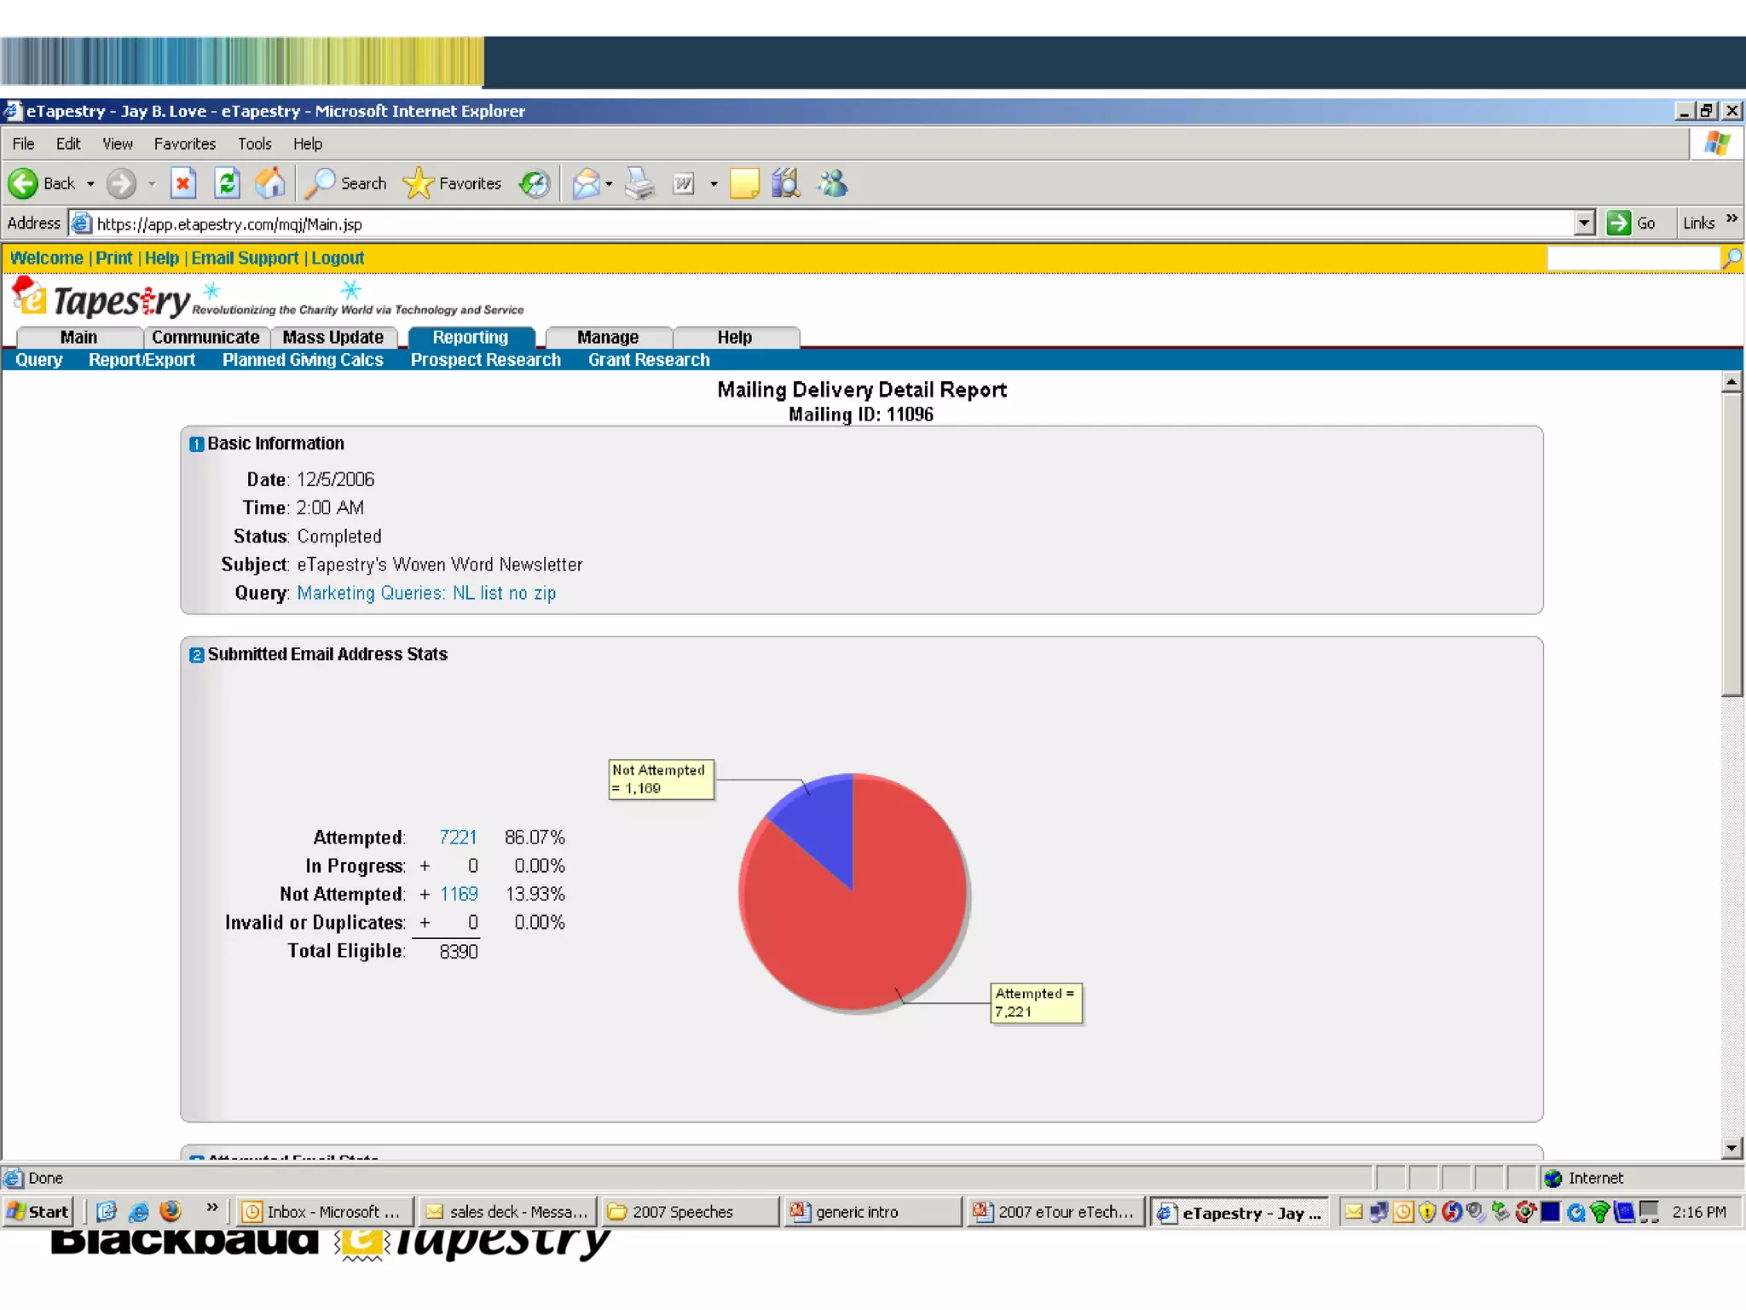Click the Home icon in toolbar
Screen dimensions: 1746x1310
270,183
